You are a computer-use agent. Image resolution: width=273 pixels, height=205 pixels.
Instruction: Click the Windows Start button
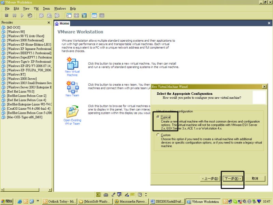(7, 201)
